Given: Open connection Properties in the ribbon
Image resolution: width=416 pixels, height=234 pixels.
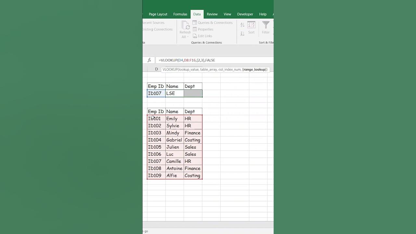Looking at the screenshot, I should (x=203, y=29).
